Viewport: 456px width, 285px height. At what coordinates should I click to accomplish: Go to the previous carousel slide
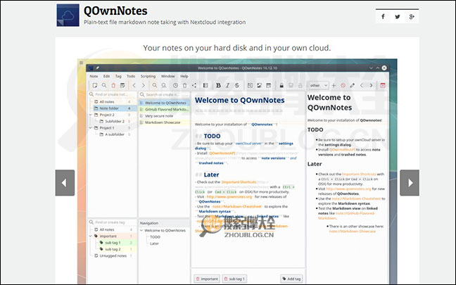[65, 183]
